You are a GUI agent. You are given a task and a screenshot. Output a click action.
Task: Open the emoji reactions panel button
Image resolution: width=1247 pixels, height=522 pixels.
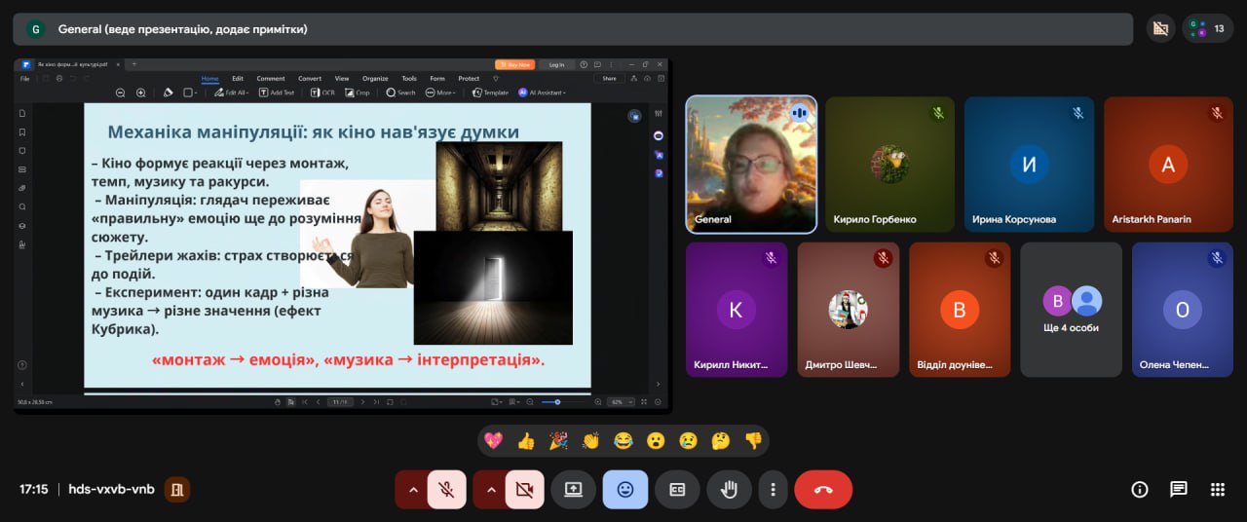pyautogui.click(x=624, y=490)
